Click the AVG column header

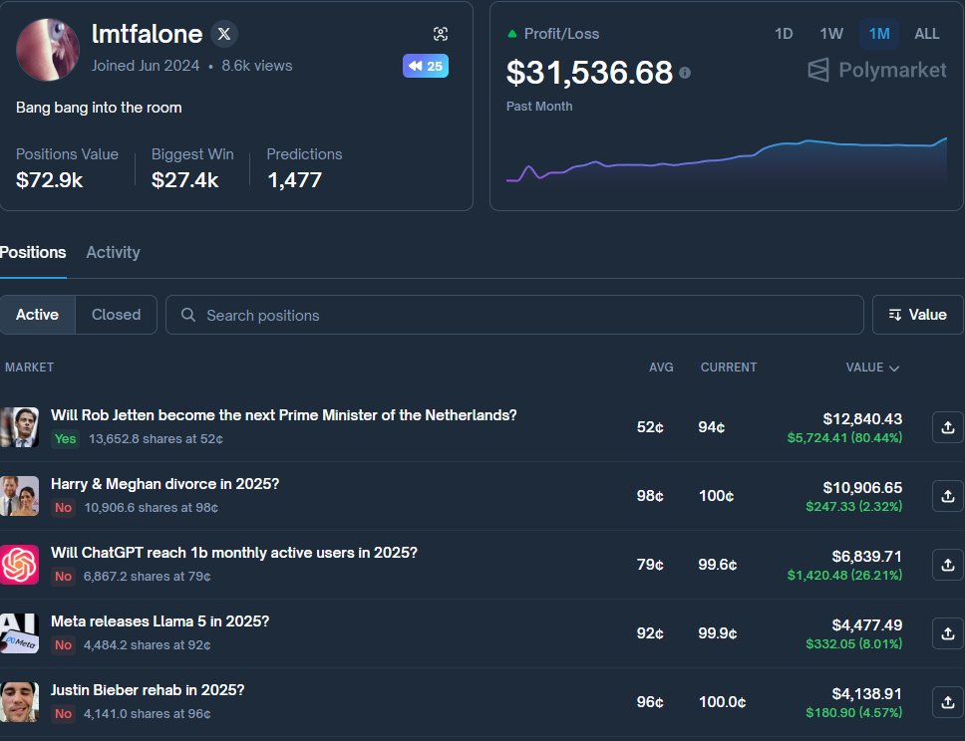tap(661, 368)
